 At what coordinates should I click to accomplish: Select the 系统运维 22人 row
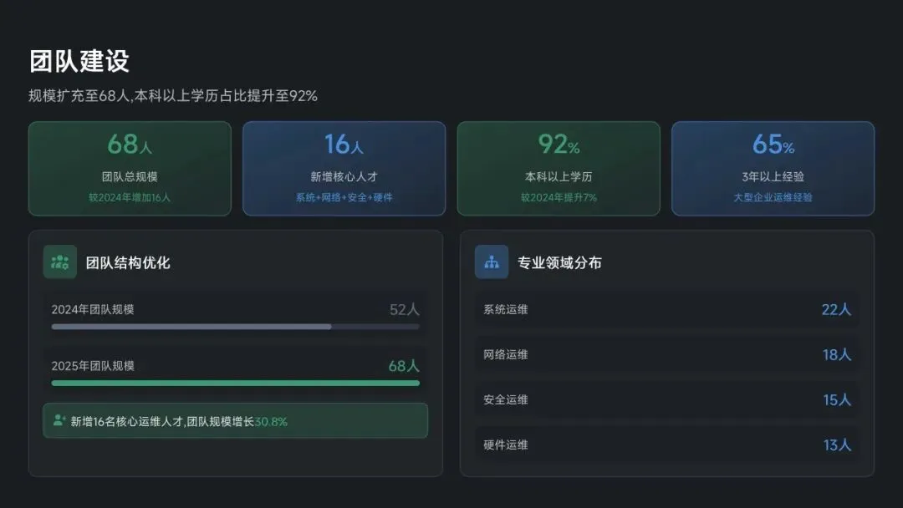pos(666,310)
